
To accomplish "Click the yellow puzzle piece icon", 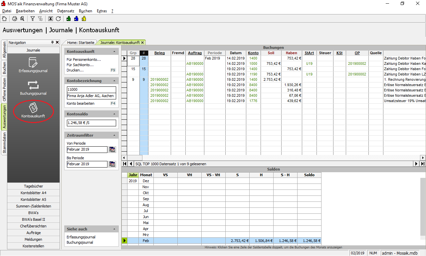I will click(84, 19).
